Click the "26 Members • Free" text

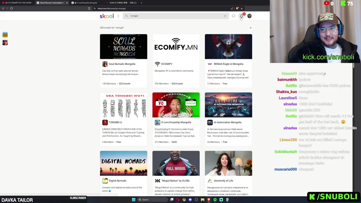pos(217,142)
